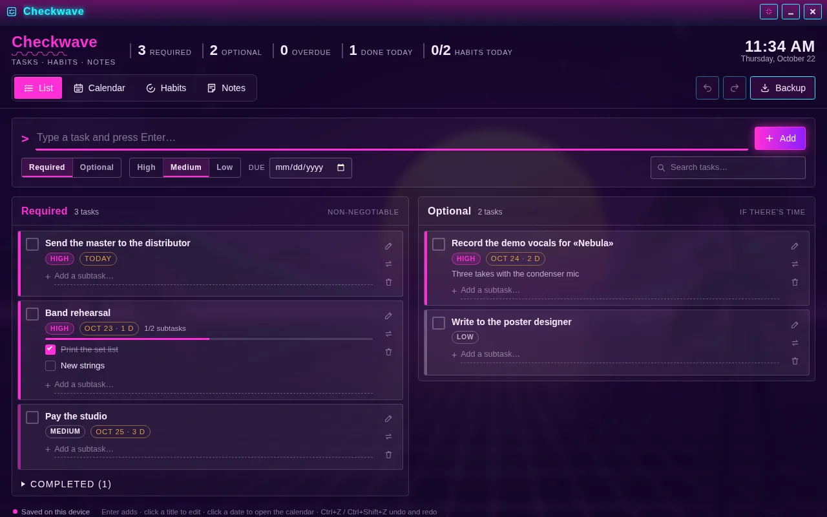Check the Record the demo vocals task
Image resolution: width=827 pixels, height=517 pixels.
[x=439, y=244]
